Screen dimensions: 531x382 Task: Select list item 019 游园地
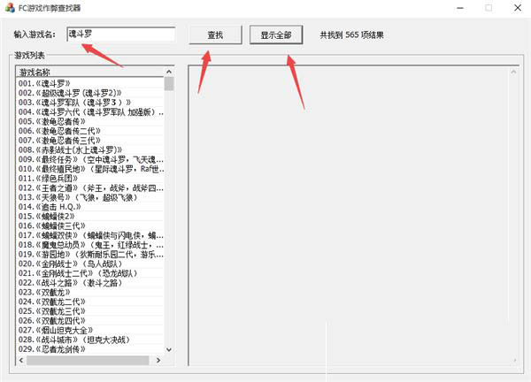point(89,254)
